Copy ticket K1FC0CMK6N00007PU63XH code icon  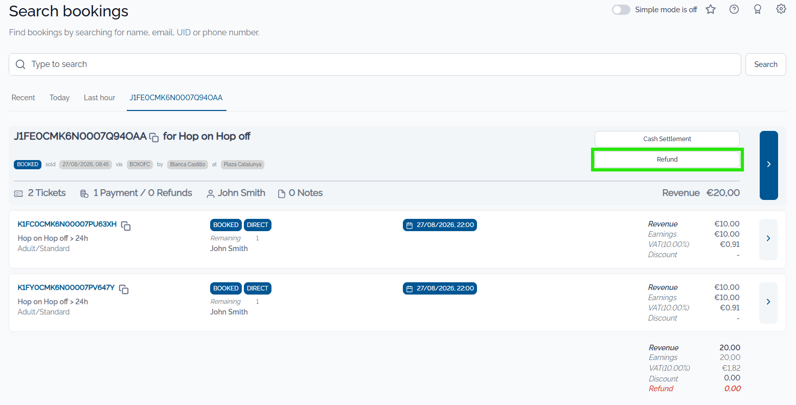pyautogui.click(x=126, y=226)
